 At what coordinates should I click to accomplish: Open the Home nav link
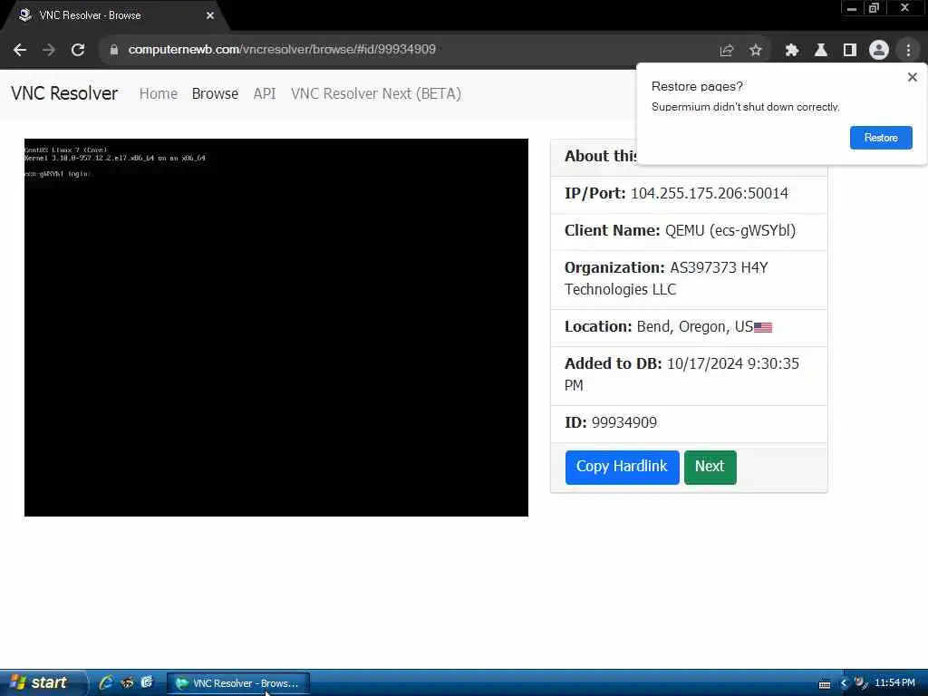[158, 93]
